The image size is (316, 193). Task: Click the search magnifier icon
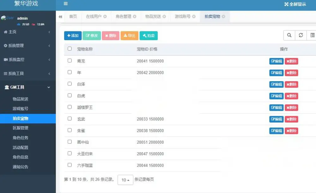click(289, 35)
